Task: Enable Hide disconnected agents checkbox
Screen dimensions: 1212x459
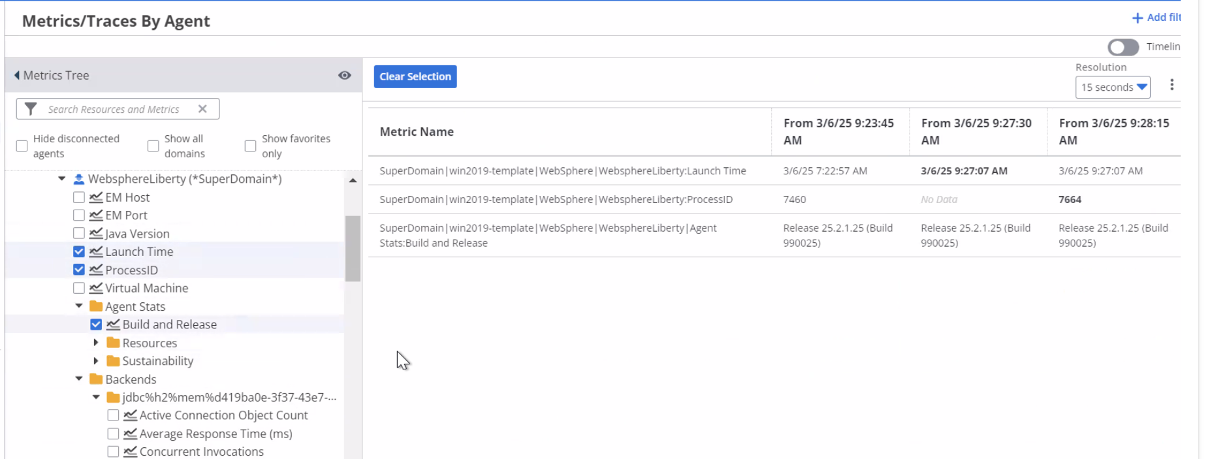Action: pyautogui.click(x=22, y=146)
